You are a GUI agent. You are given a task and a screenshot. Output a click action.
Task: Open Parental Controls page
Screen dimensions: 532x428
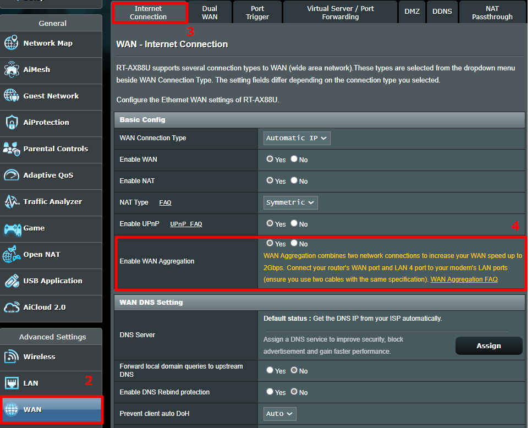[x=56, y=149]
